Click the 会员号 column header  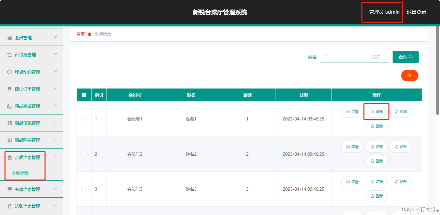click(135, 95)
